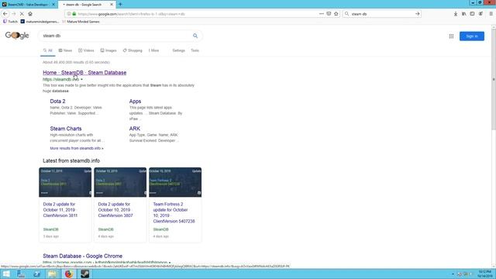496x279 pixels.
Task: Open Google search Tools
Action: [195, 50]
